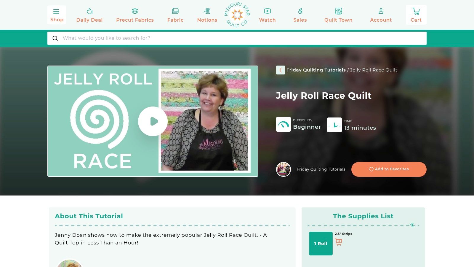Viewport: 474px width, 267px height.
Task: Click the 13 minutes time label
Action: tap(360, 128)
